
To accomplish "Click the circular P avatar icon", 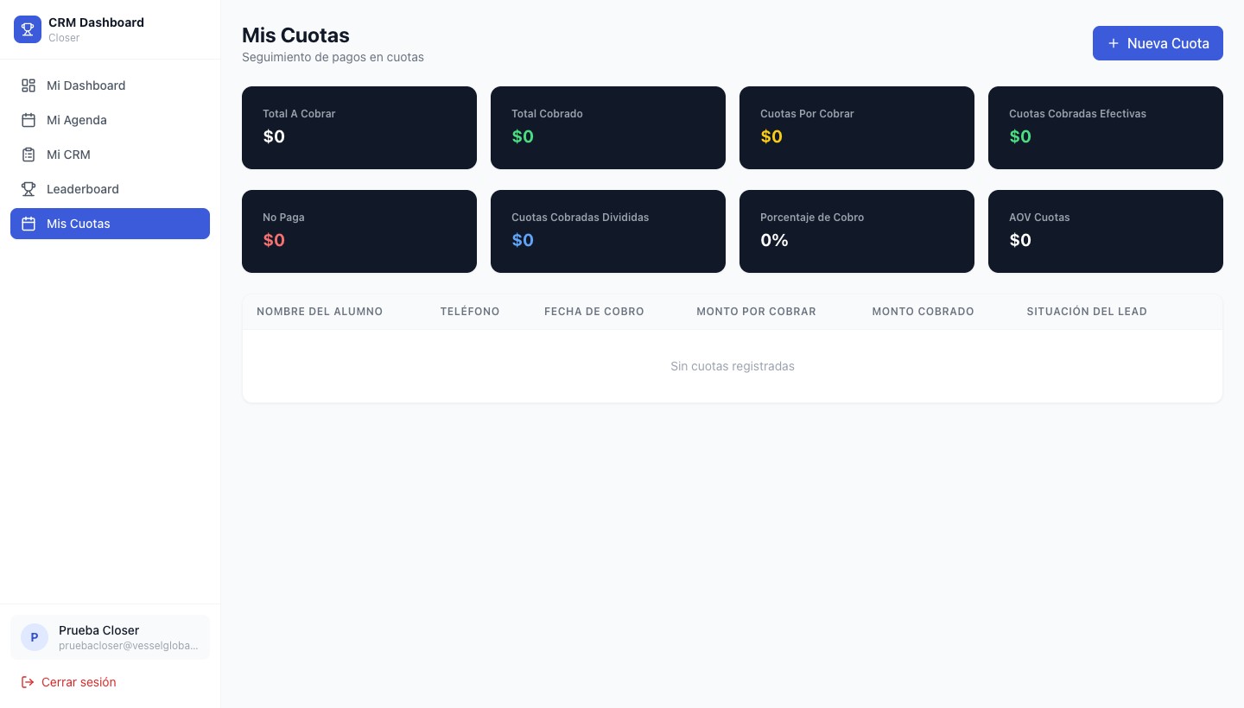I will (x=34, y=637).
